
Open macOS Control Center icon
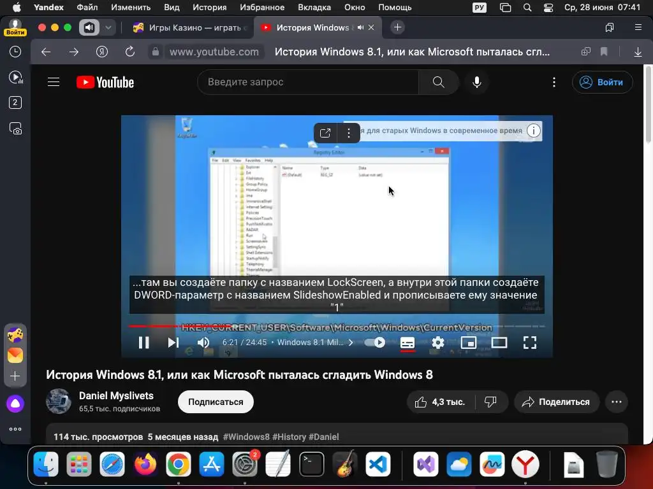(x=548, y=8)
